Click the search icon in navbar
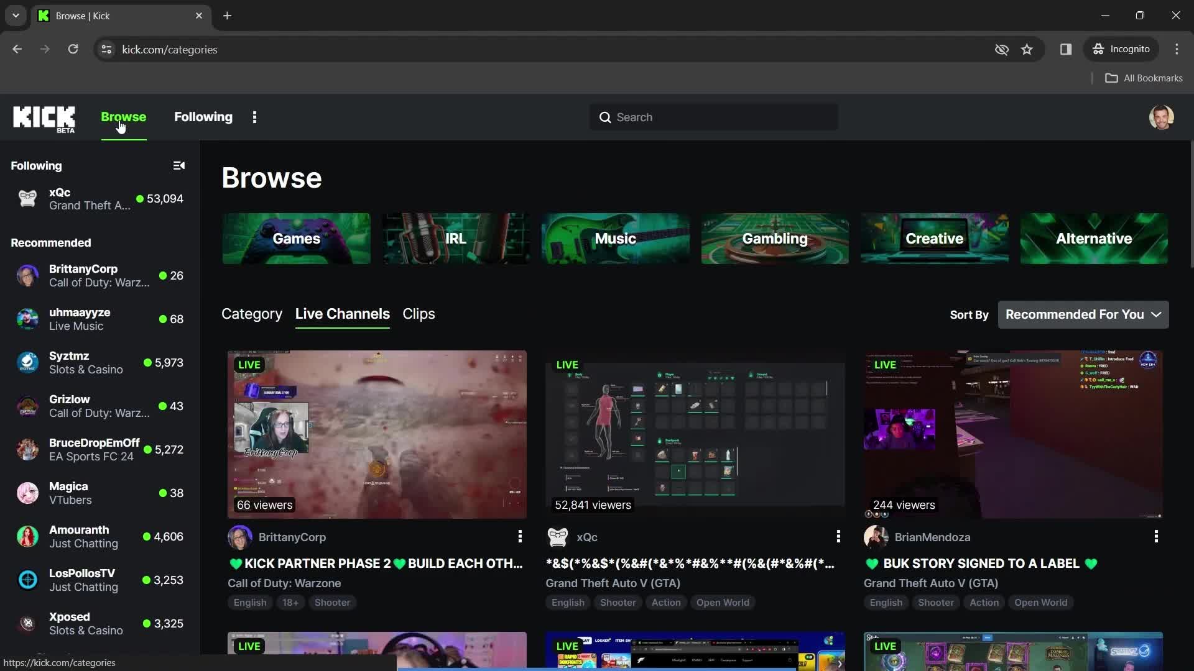 click(x=606, y=117)
